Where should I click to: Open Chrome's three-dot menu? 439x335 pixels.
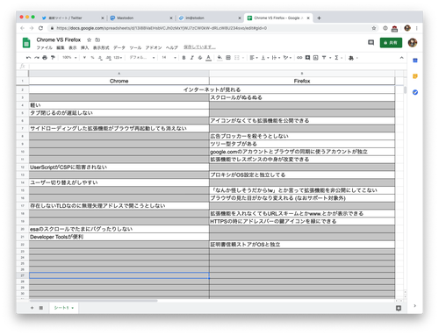click(x=416, y=28)
